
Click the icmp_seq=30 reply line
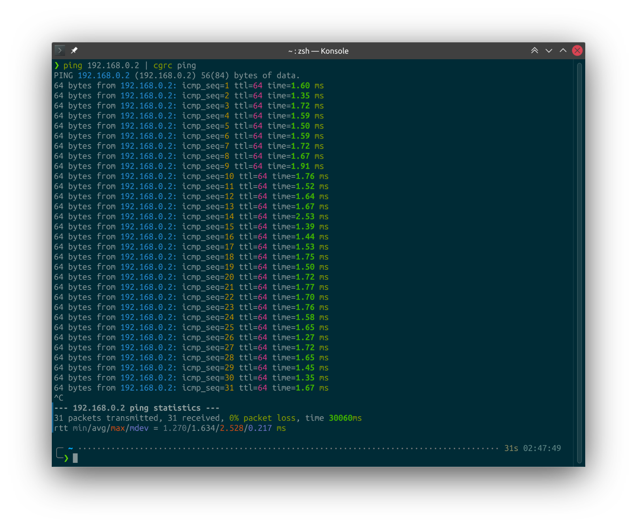[191, 378]
